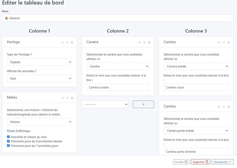
Task: Move the Horloge box up
Action: tap(63, 42)
